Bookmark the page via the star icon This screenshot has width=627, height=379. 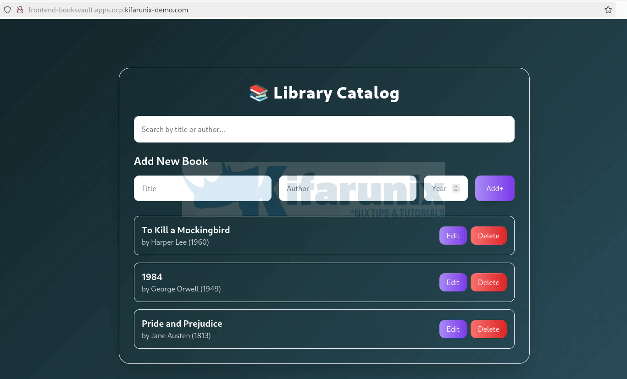click(608, 9)
